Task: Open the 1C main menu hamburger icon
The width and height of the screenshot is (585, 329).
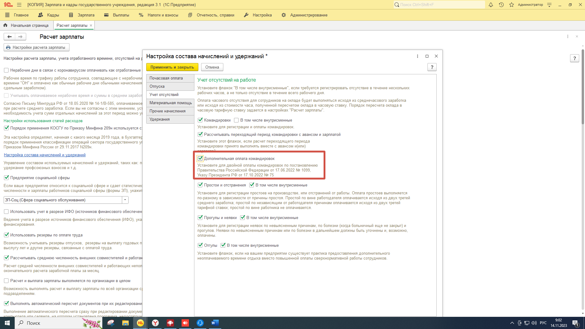Action: [x=19, y=5]
